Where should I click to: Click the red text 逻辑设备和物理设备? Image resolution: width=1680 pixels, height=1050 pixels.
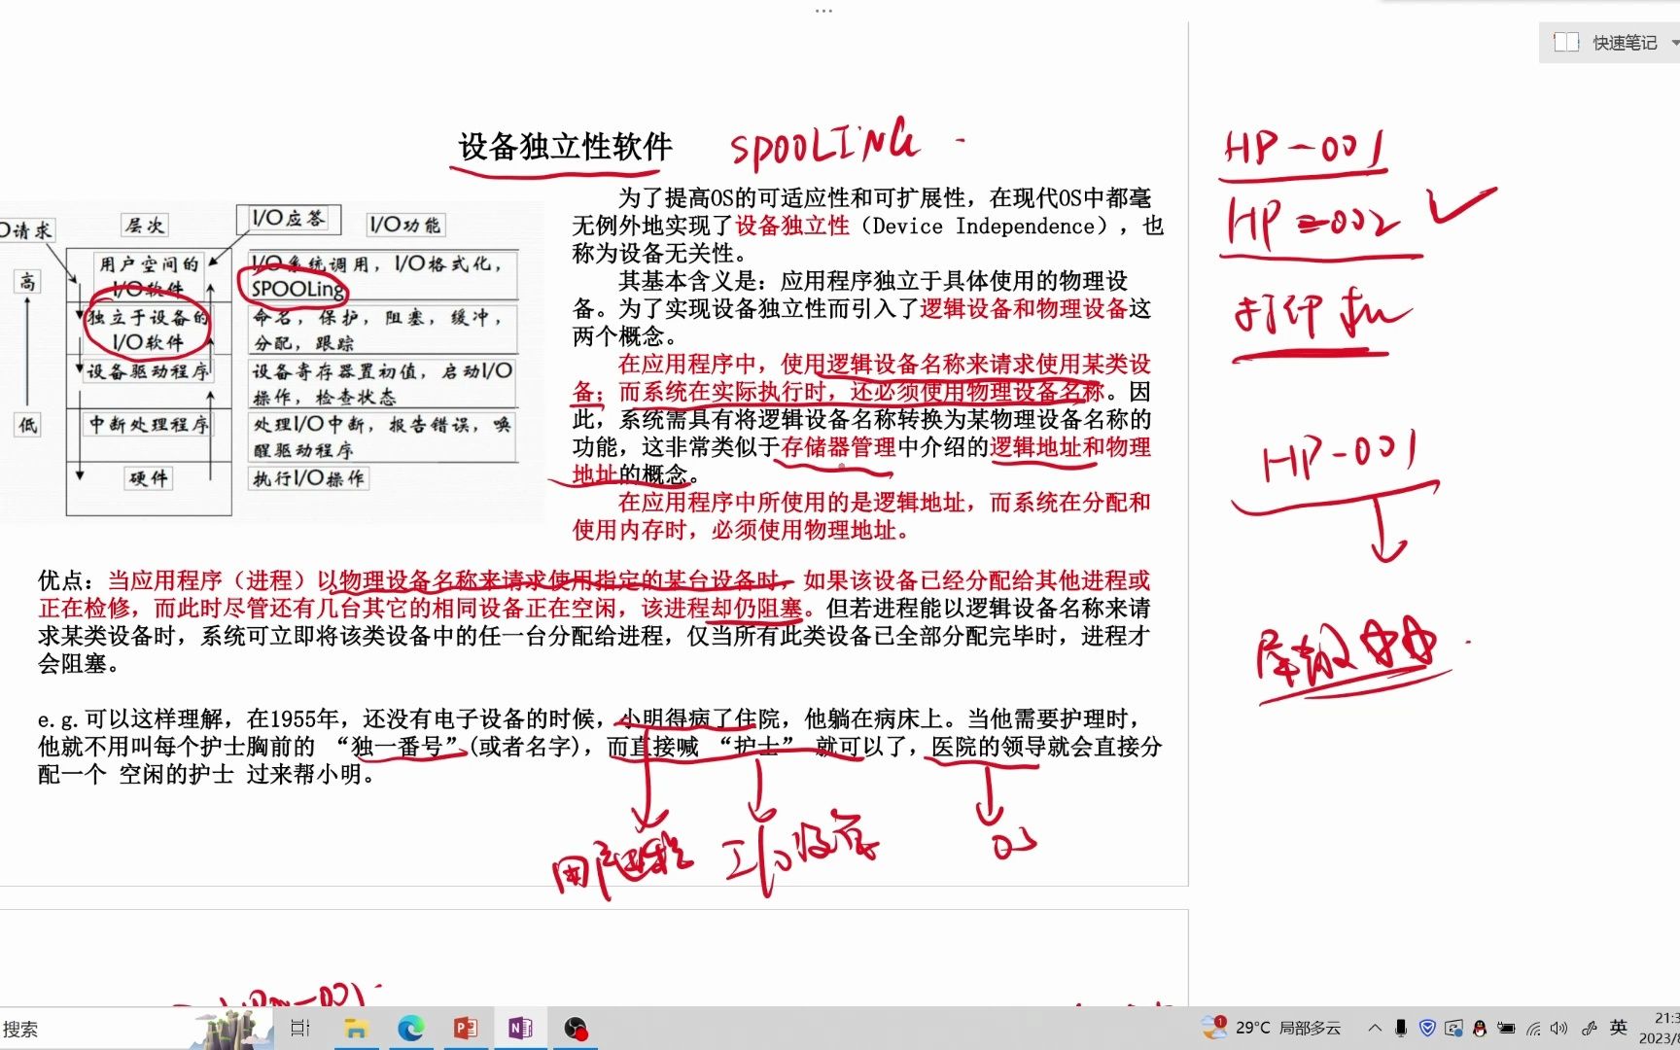pos(1024,309)
